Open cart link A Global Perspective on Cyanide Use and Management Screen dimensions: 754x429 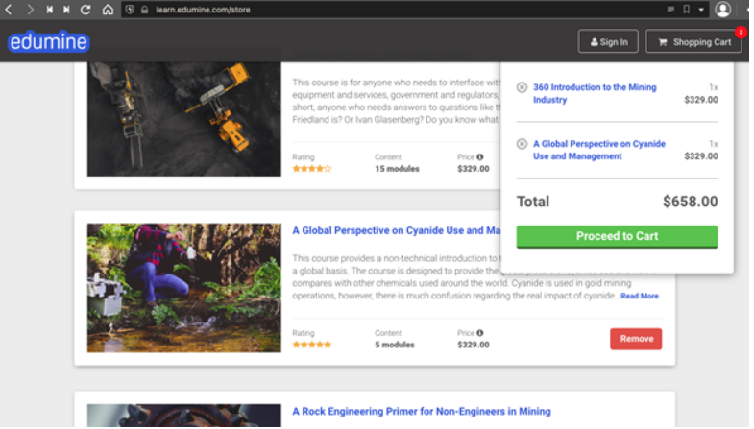pyautogui.click(x=599, y=150)
